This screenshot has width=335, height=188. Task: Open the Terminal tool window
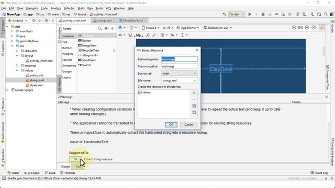pyautogui.click(x=68, y=173)
